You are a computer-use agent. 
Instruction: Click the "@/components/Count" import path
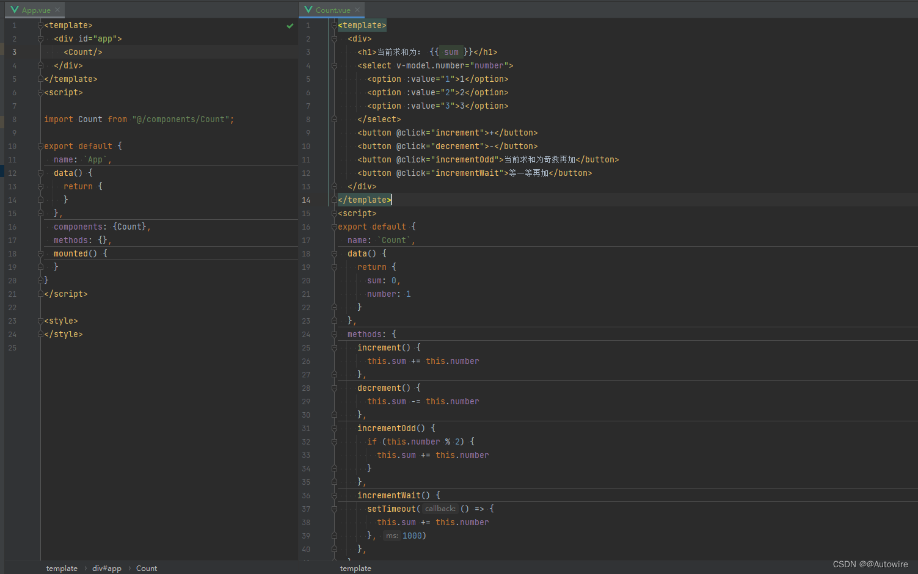181,119
